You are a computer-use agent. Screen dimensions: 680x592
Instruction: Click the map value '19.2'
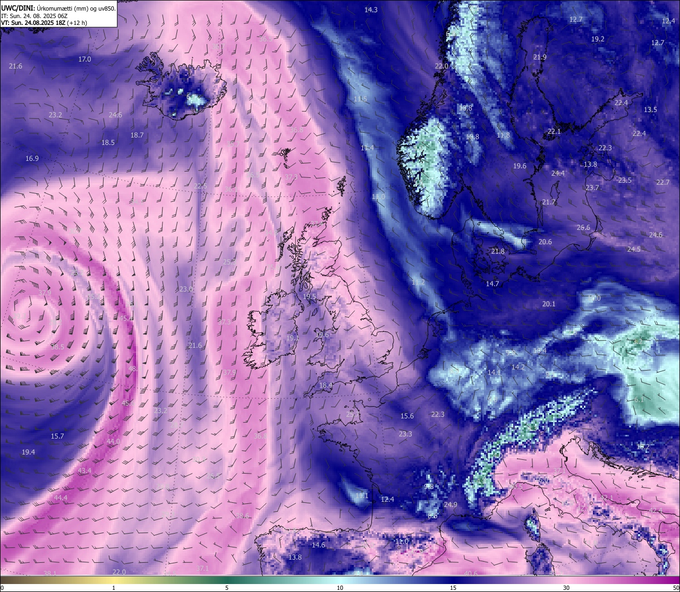pos(598,39)
